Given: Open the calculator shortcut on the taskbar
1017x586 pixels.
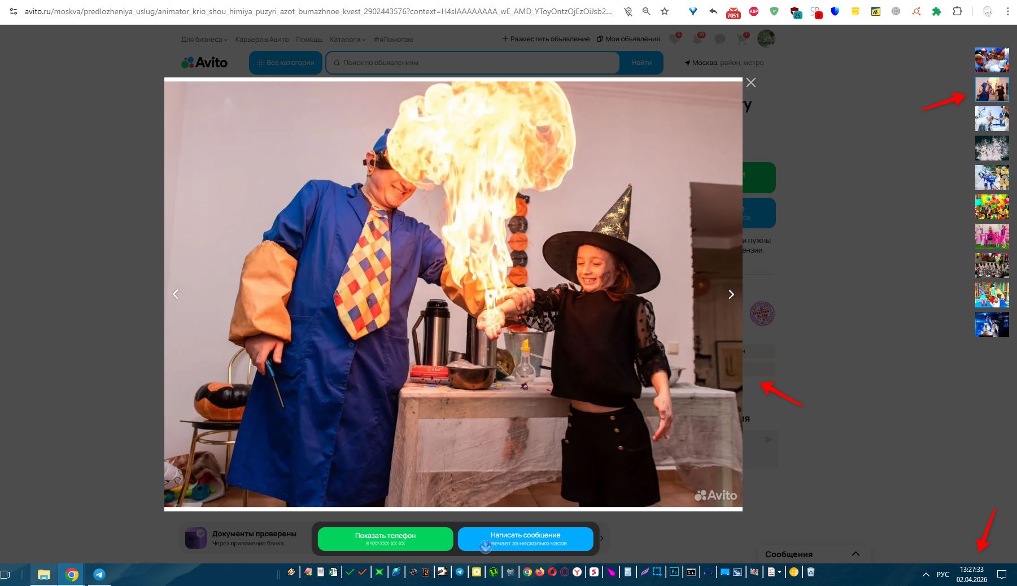Looking at the screenshot, I should click(x=627, y=572).
